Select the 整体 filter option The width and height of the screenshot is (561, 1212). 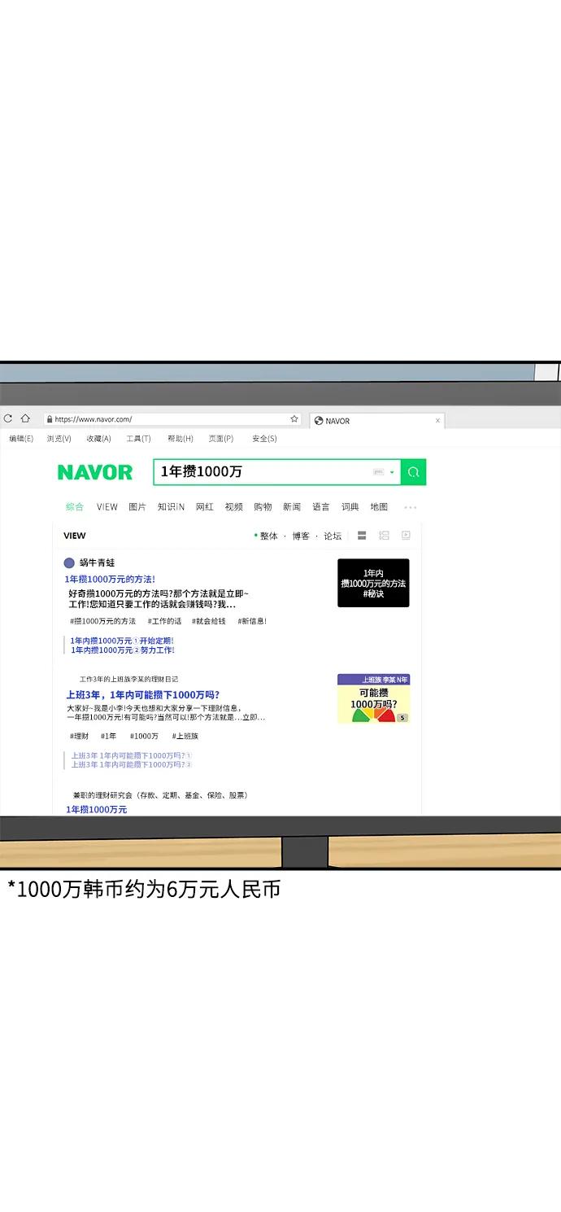267,536
